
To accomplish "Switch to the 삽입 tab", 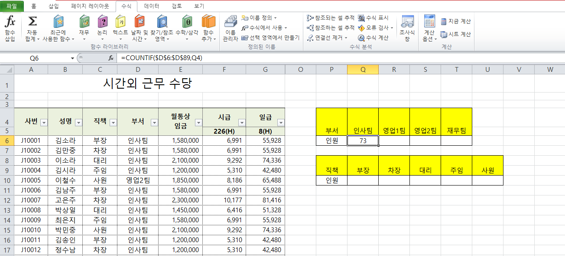I will tap(54, 6).
